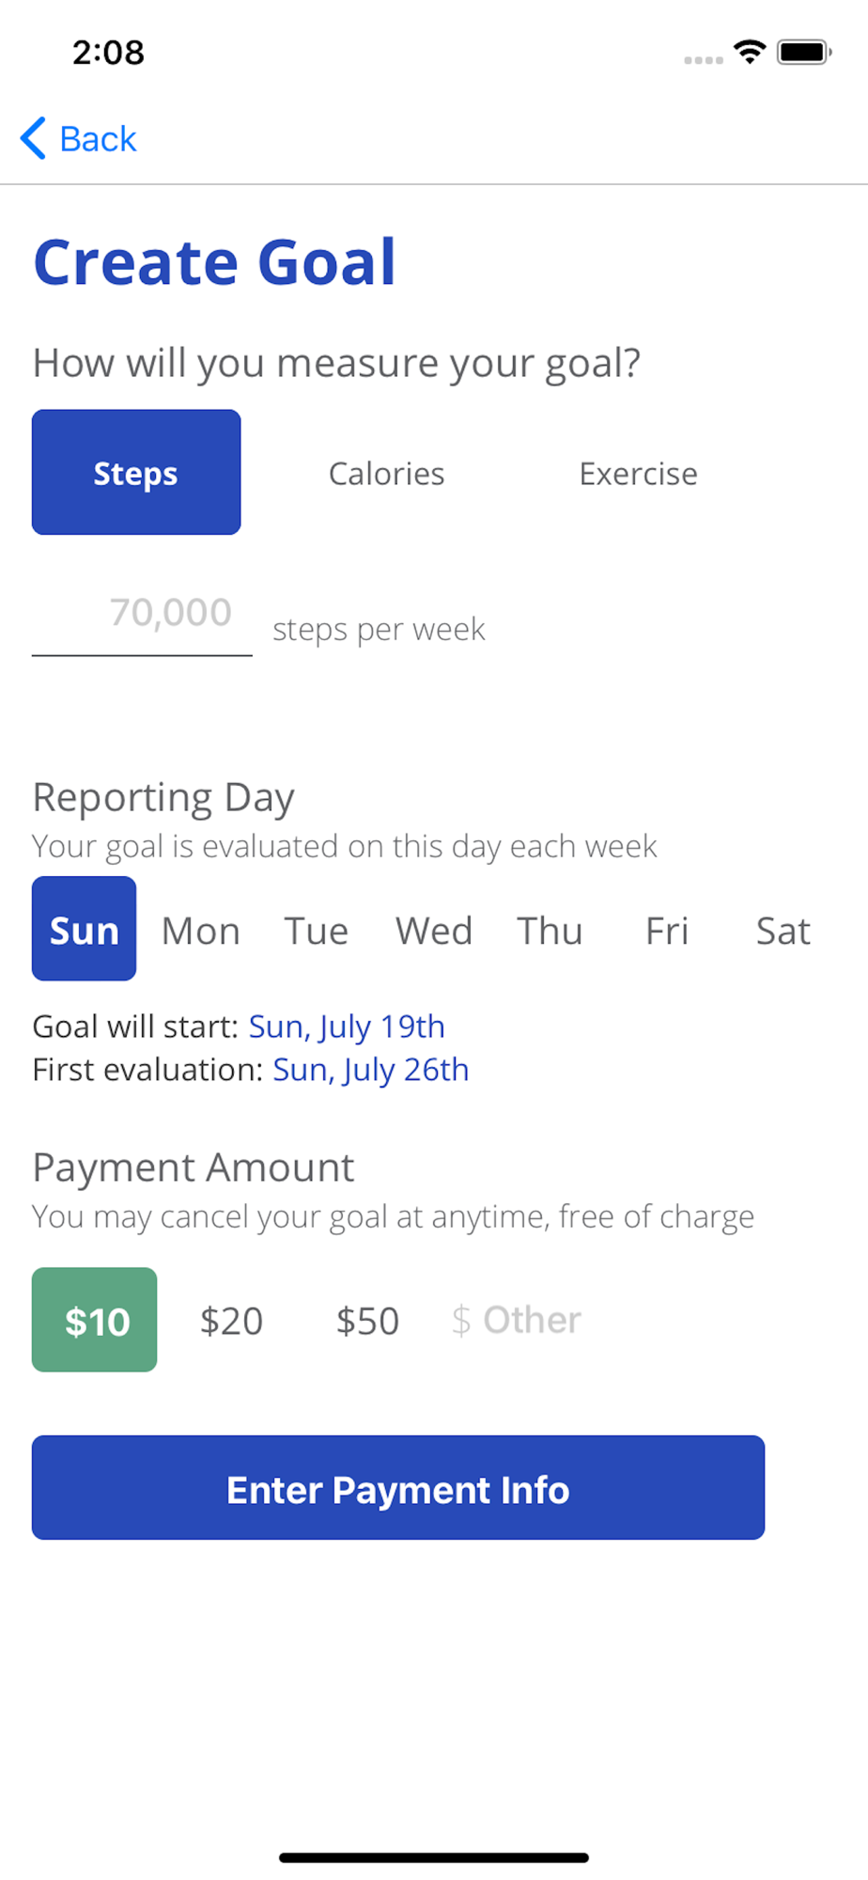Set reporting day to Tue

coord(317,931)
